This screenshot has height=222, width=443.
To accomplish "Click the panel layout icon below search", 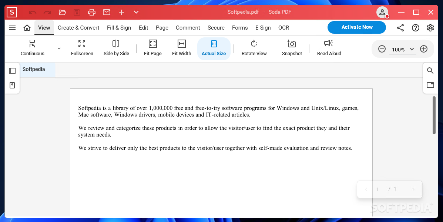I will (430, 85).
